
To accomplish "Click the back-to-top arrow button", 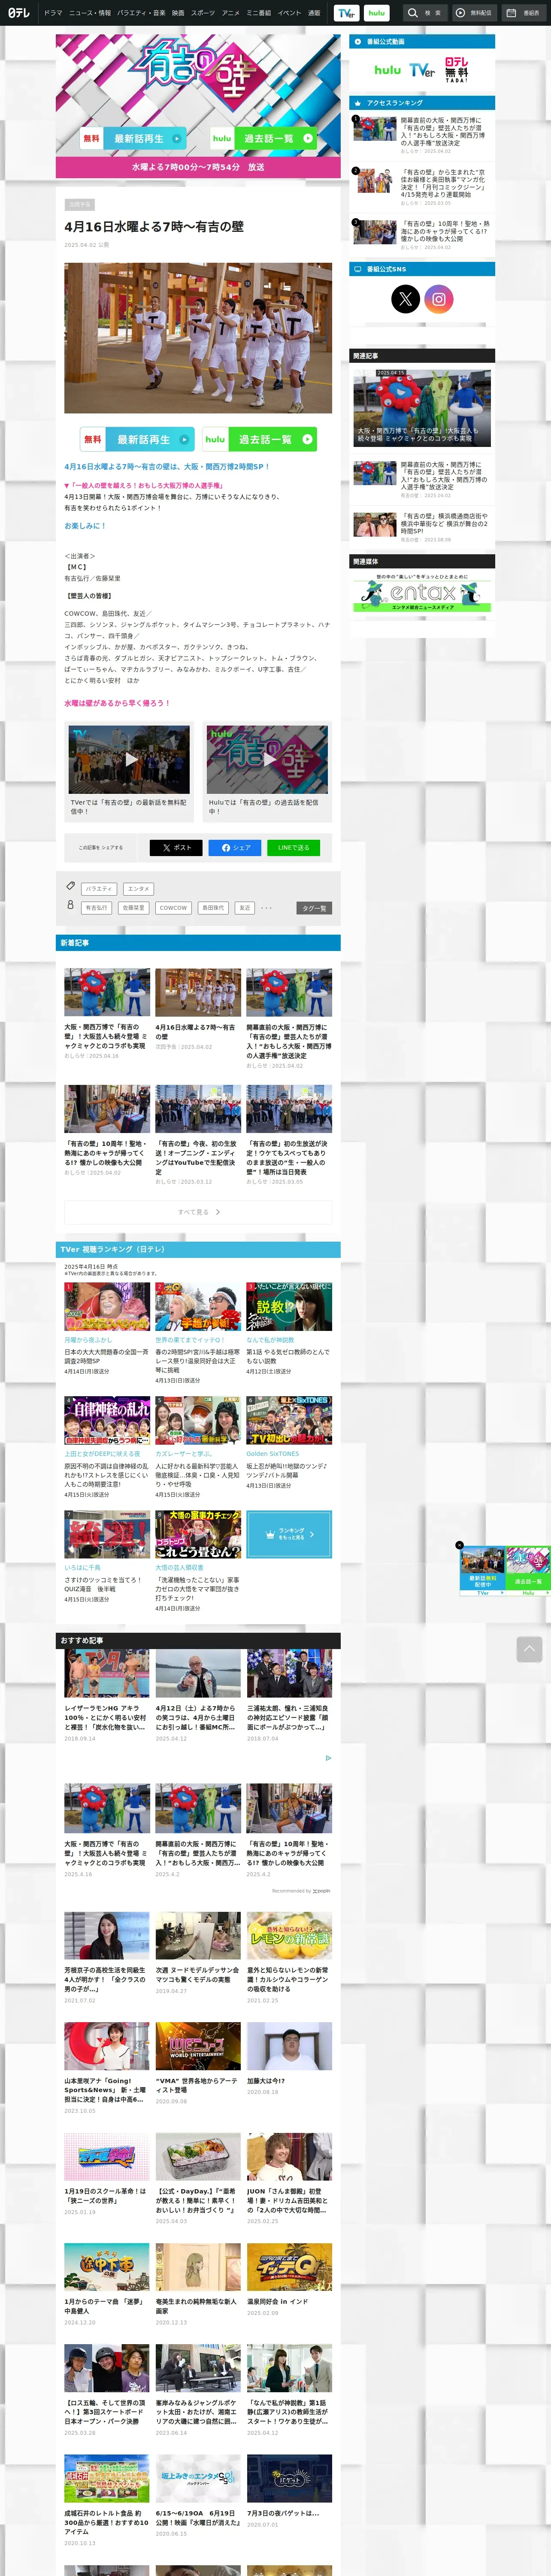I will click(x=529, y=1648).
